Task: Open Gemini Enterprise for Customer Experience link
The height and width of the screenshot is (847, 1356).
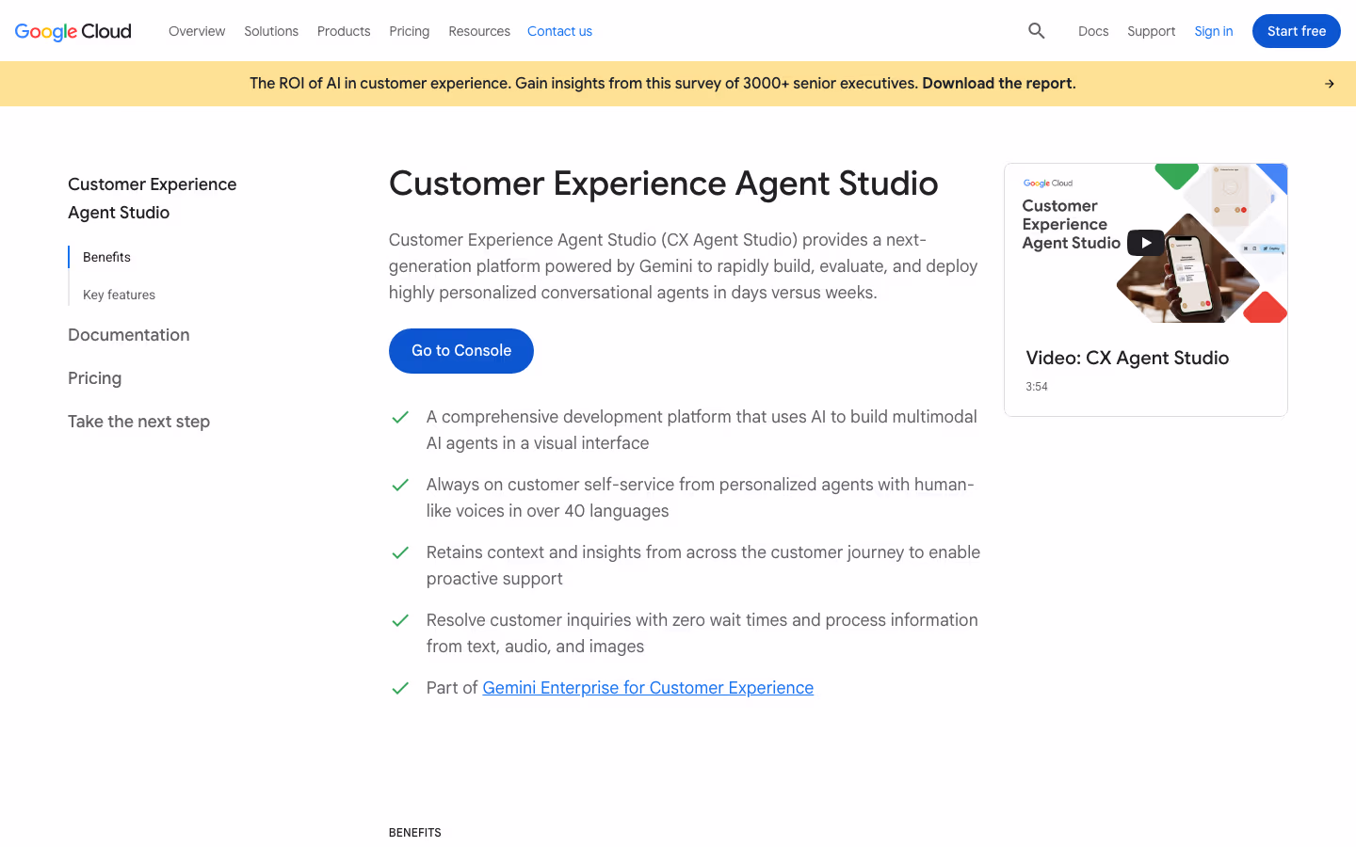Action: point(648,688)
